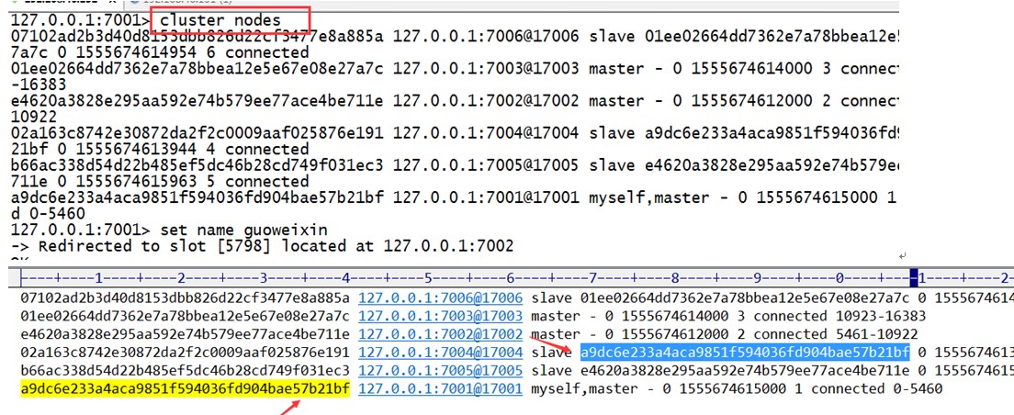This screenshot has width=1014, height=415.
Task: Click node ID b66ac338d54d in the terminal
Action: [x=197, y=165]
